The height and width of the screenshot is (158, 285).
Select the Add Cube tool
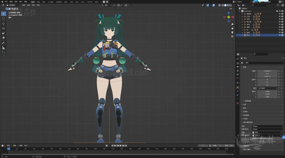click(3, 53)
